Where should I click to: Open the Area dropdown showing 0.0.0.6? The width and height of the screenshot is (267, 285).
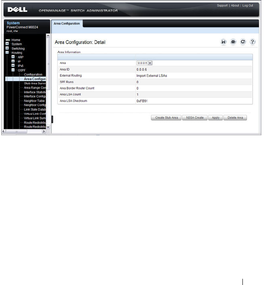click(144, 63)
